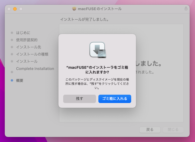
Task: Click the インストールが完了しました heading text
Action: pos(84,19)
